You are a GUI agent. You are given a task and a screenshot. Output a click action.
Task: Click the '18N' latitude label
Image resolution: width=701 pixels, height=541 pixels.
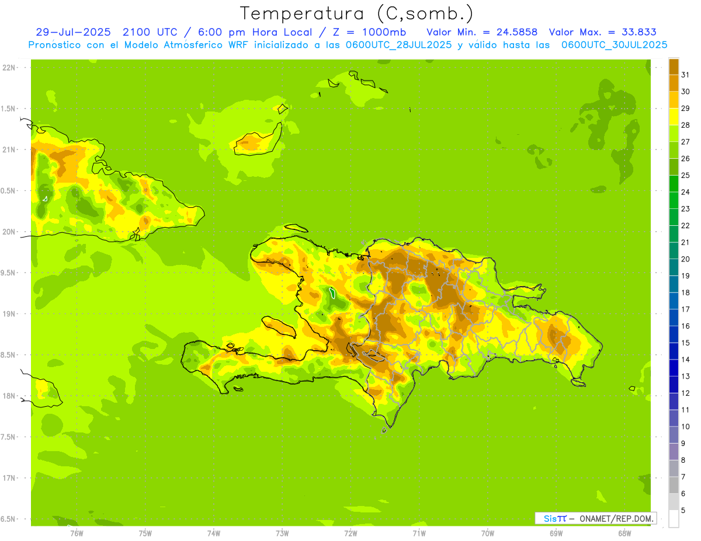click(x=9, y=396)
